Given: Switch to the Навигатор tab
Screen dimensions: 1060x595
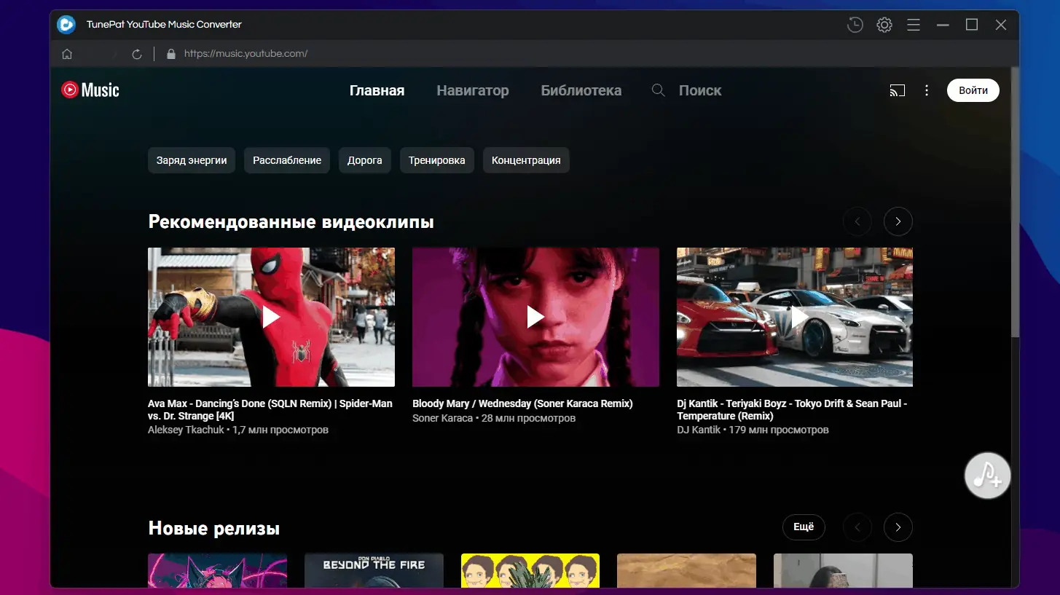Looking at the screenshot, I should click(x=472, y=90).
